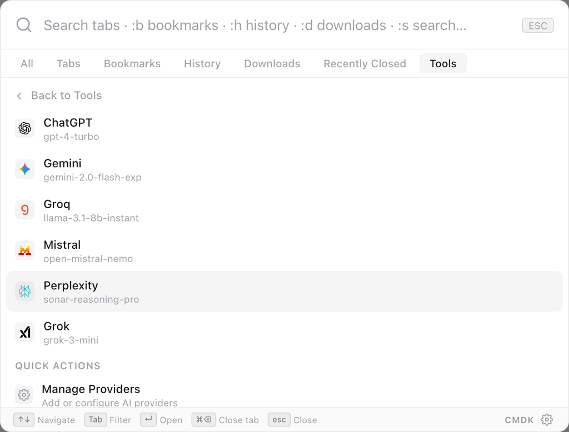Switch to the All tab
569x432 pixels.
[27, 63]
